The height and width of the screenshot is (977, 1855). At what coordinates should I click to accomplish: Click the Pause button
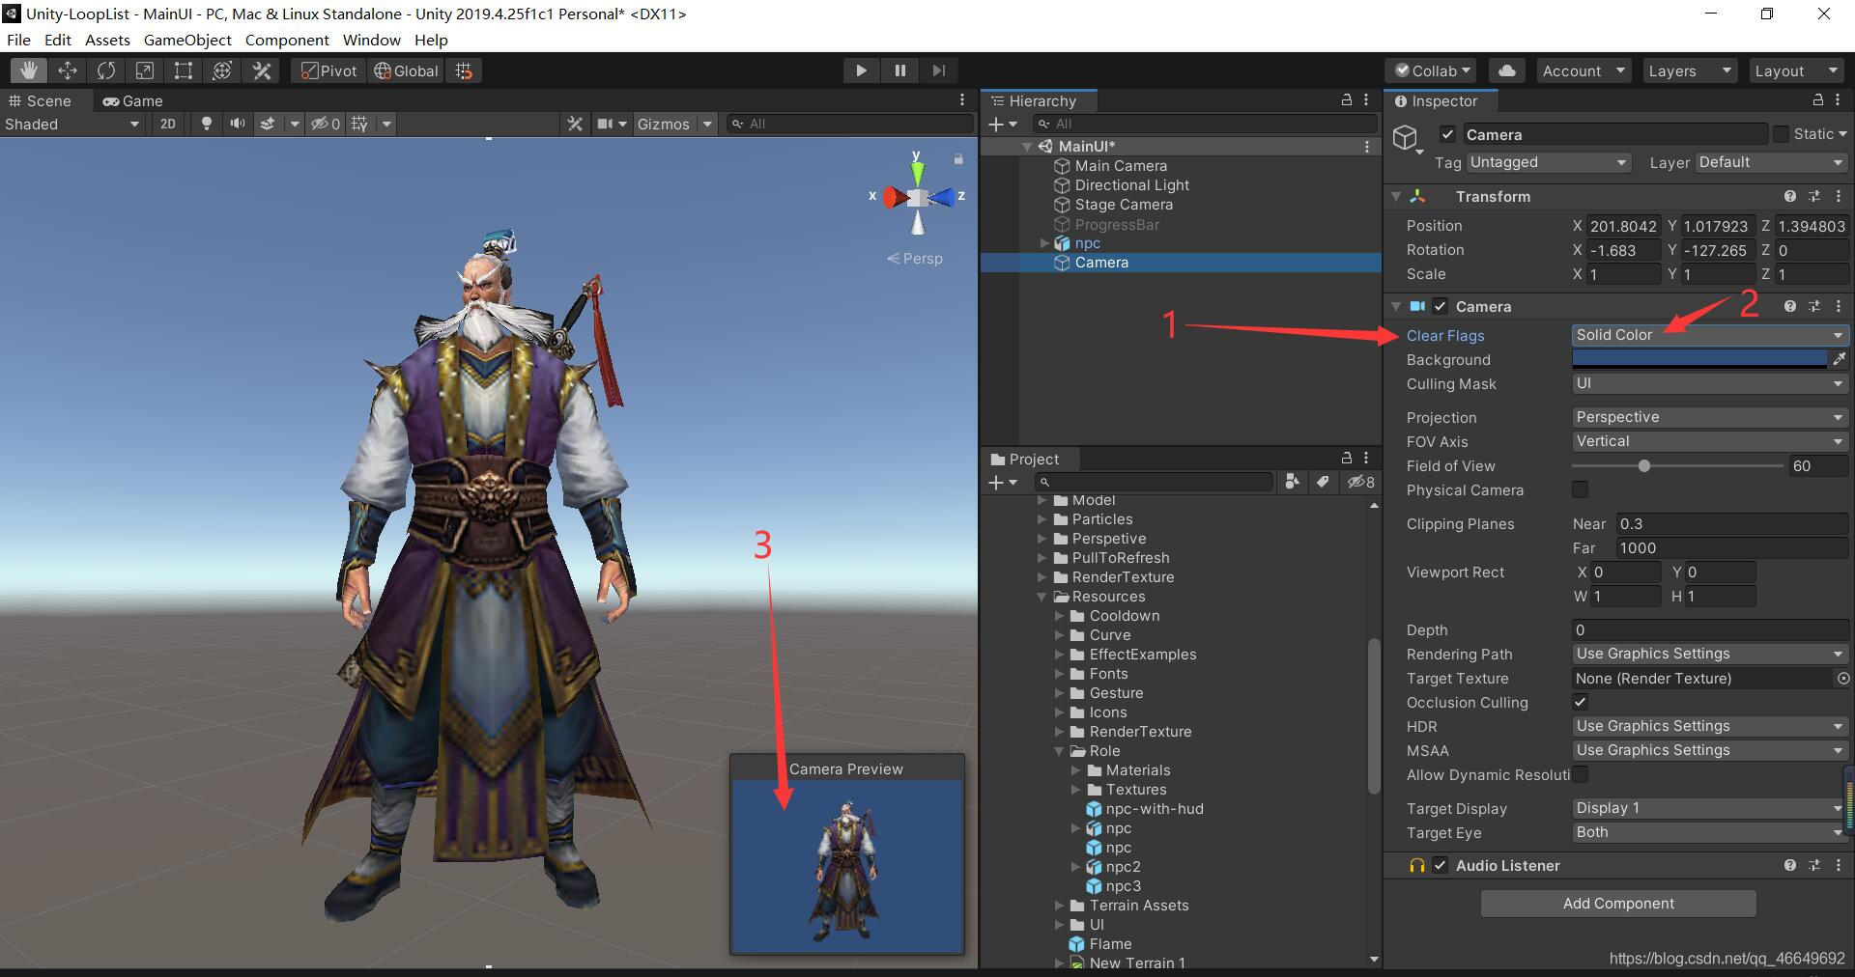tap(899, 70)
